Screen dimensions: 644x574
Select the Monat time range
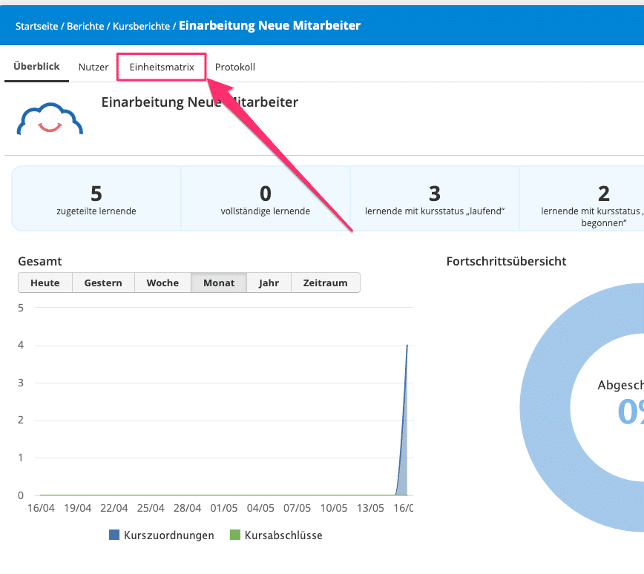(x=219, y=283)
